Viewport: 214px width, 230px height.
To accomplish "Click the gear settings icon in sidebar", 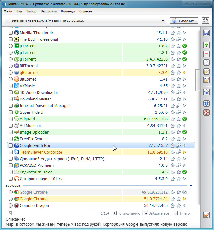I will coord(206,92).
